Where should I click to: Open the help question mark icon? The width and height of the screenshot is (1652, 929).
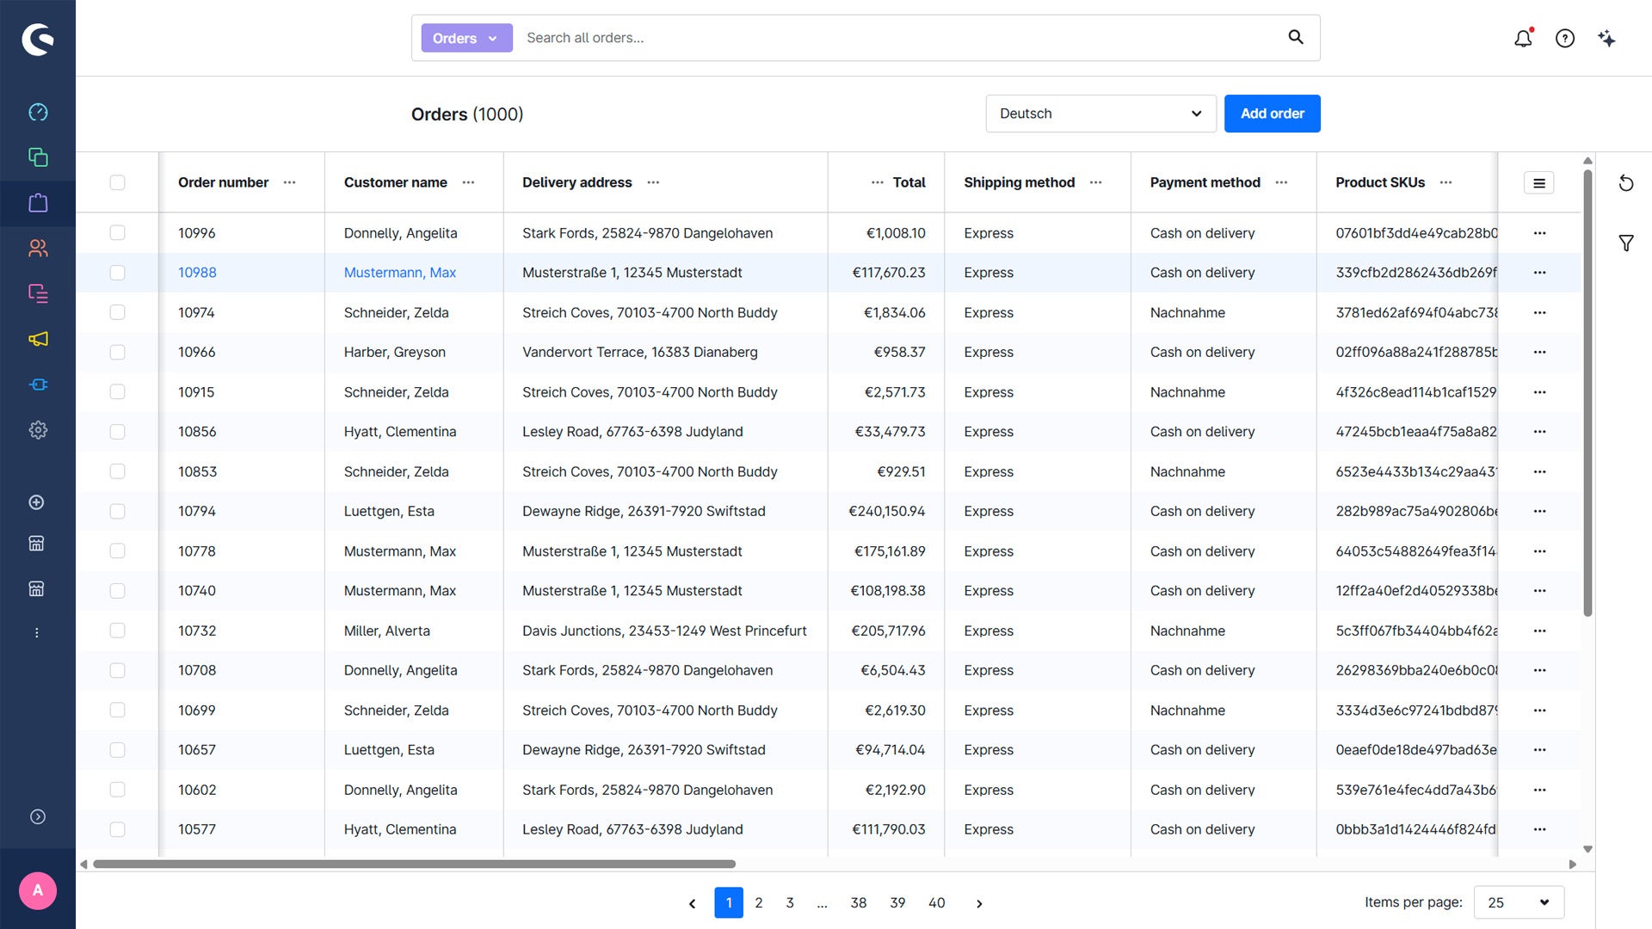[x=1565, y=38]
